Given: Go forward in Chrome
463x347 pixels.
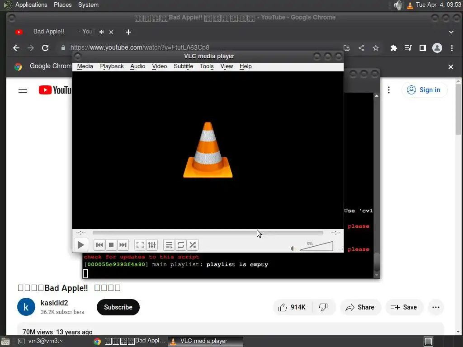Looking at the screenshot, I should (x=31, y=48).
